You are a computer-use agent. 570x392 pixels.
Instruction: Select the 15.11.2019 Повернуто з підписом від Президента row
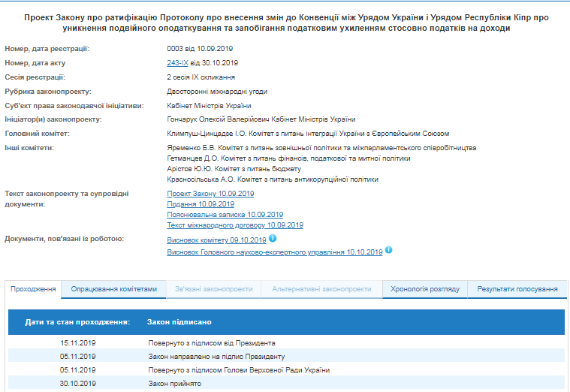pos(286,342)
